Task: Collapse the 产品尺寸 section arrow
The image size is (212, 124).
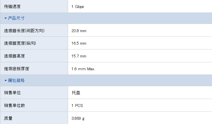Action: [6, 18]
